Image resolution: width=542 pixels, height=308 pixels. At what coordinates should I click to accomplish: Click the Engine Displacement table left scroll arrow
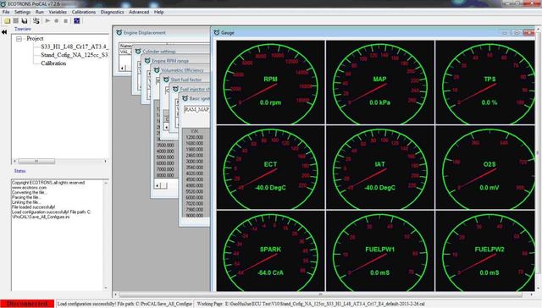click(x=122, y=68)
